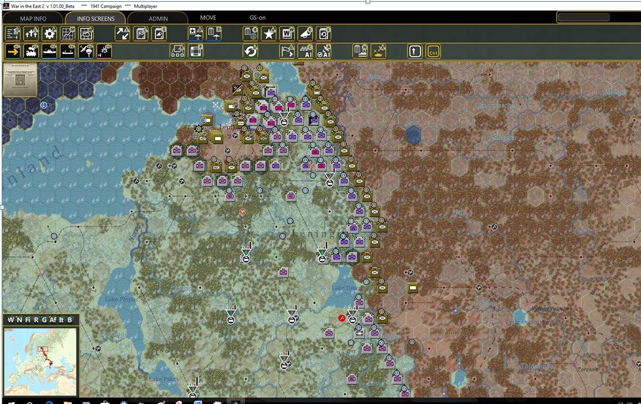The height and width of the screenshot is (404, 641).
Task: Toggle the Shift key arrow button
Action: tap(414, 52)
